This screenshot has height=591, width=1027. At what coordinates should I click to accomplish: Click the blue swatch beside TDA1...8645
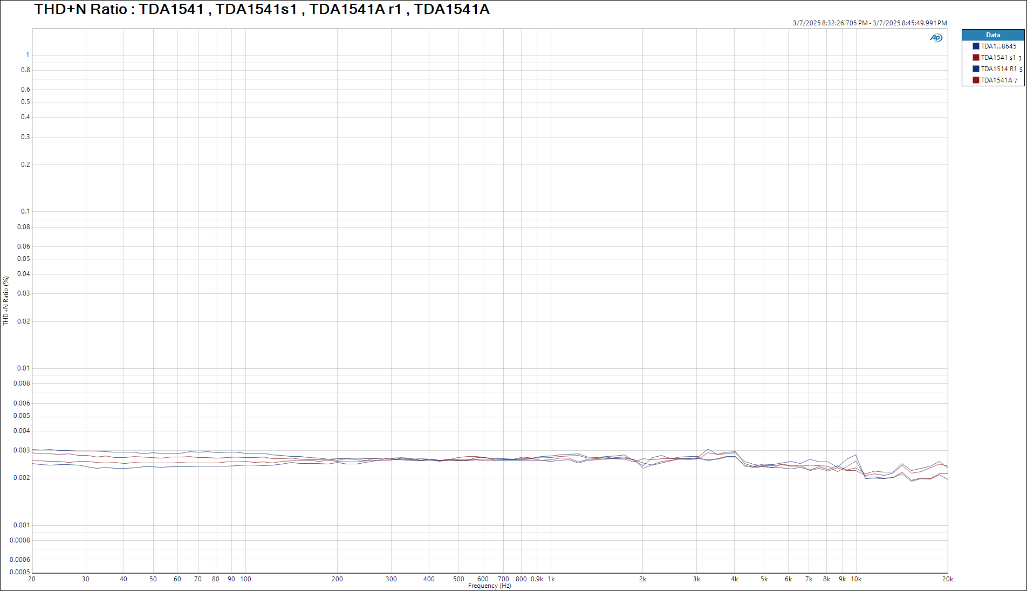coord(976,46)
